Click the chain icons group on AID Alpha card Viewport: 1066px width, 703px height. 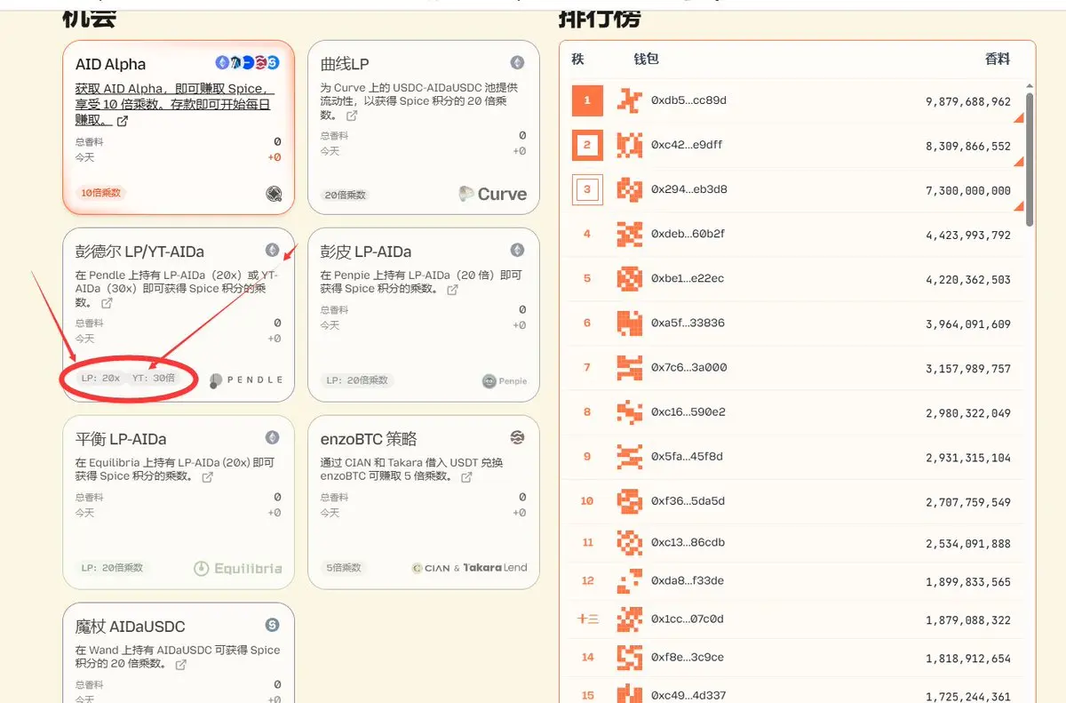(x=247, y=63)
